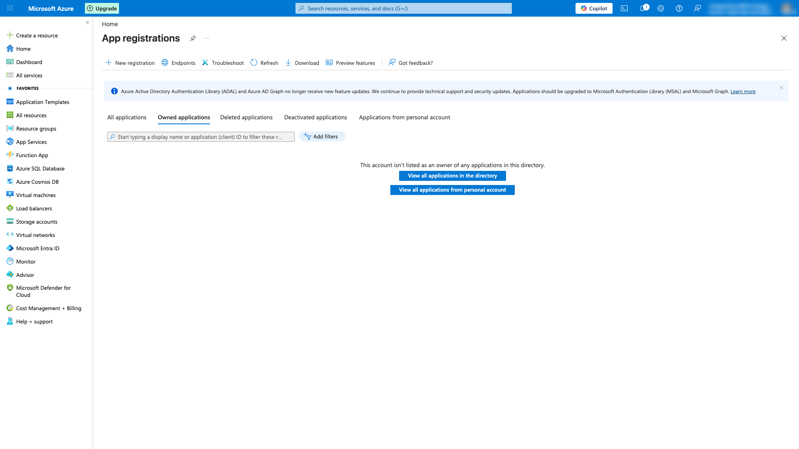The image size is (799, 449).
Task: Download the app registrations list
Action: [x=303, y=63]
